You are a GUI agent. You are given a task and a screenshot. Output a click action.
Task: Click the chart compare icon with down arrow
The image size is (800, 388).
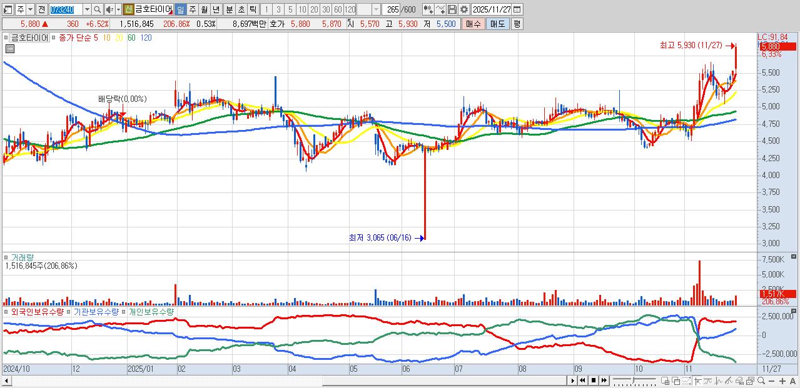pos(428,9)
